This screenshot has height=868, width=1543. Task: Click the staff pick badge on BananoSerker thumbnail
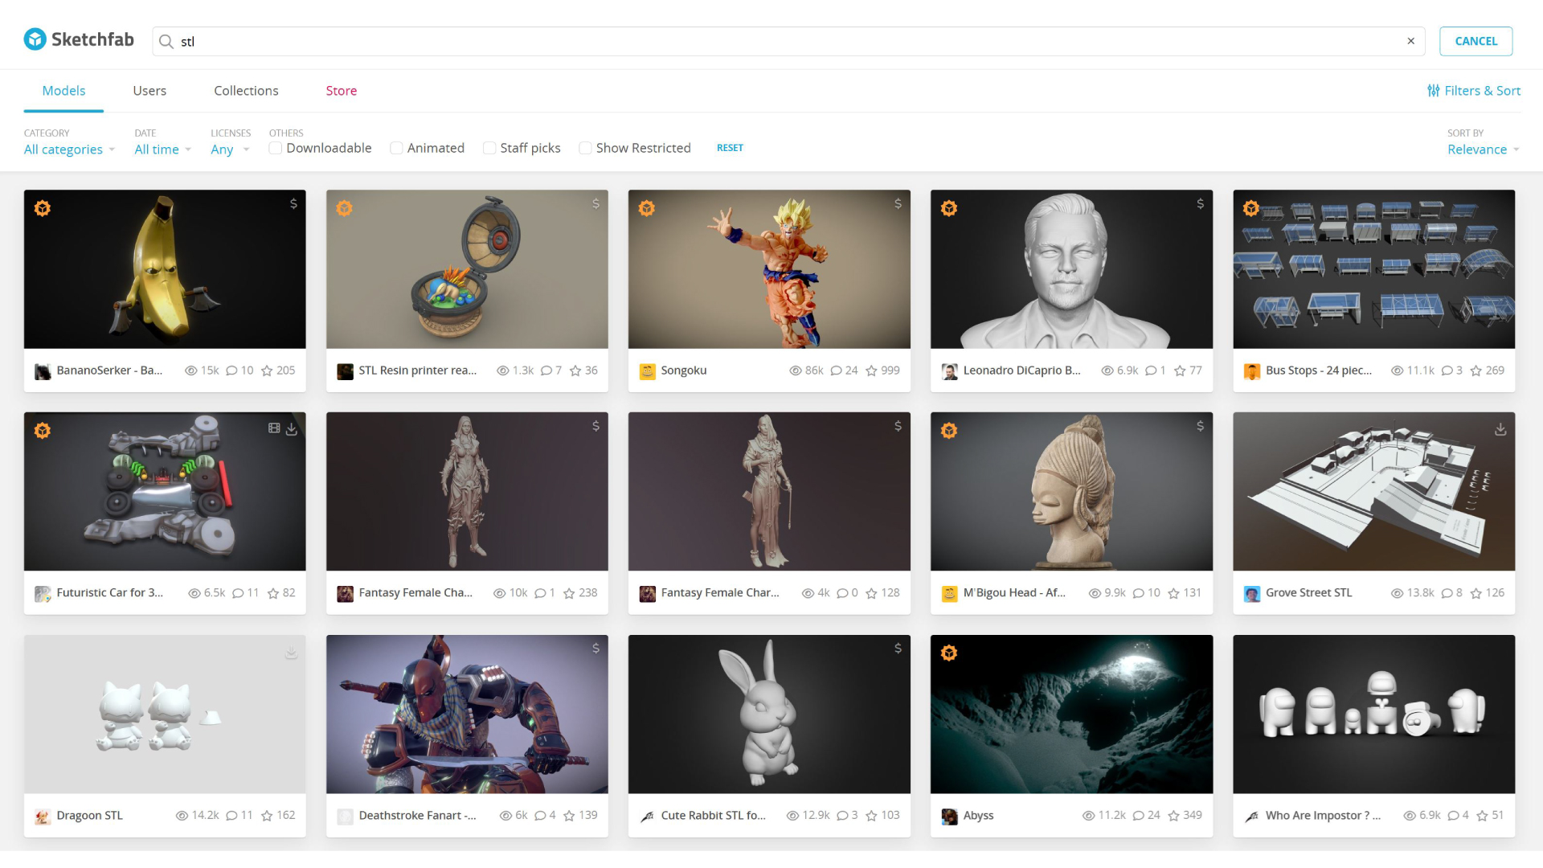[x=43, y=208]
